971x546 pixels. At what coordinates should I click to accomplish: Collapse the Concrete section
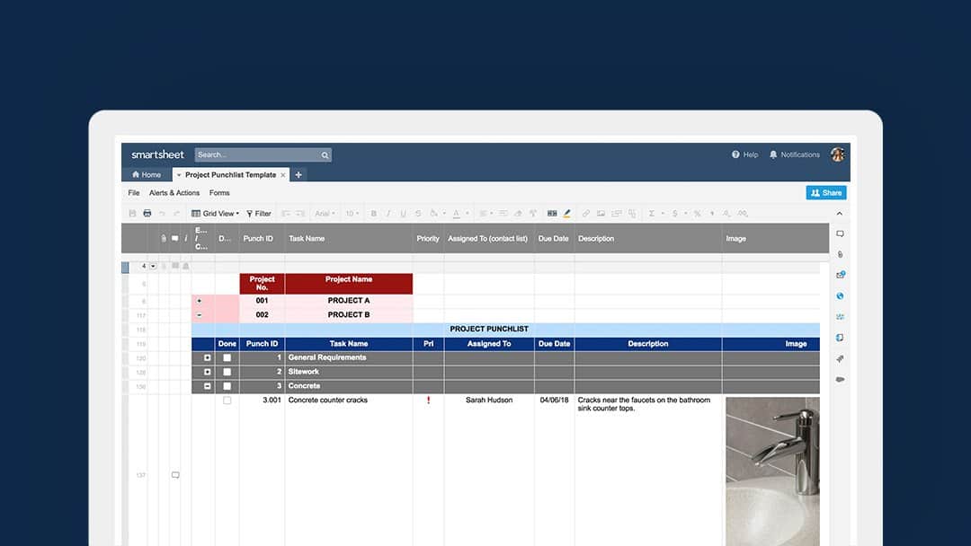pyautogui.click(x=208, y=386)
